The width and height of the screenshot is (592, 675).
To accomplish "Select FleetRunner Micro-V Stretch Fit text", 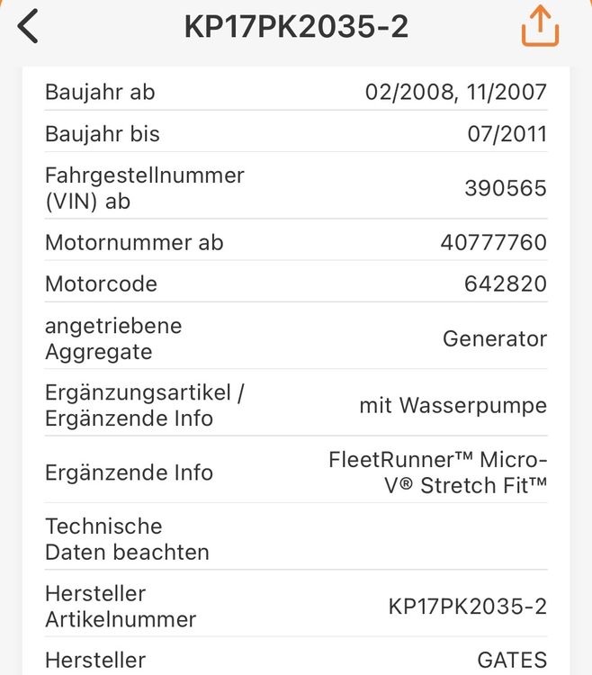I will 438,472.
